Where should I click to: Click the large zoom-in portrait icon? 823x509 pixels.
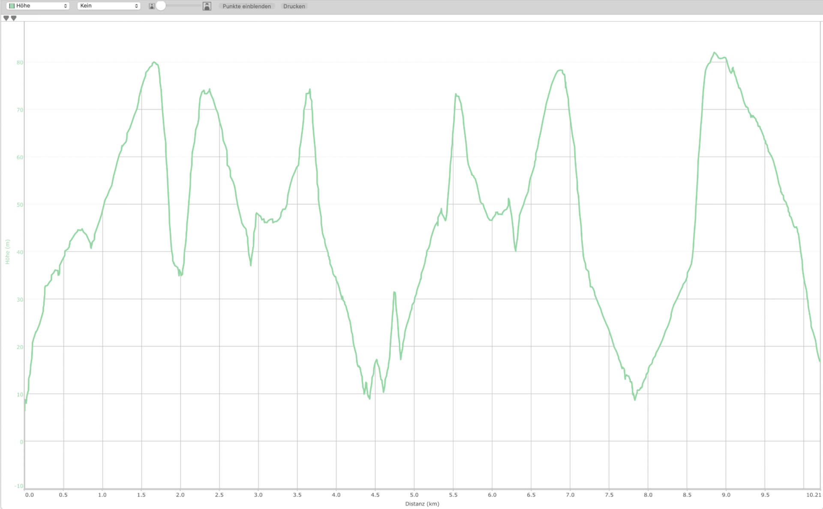pyautogui.click(x=207, y=6)
